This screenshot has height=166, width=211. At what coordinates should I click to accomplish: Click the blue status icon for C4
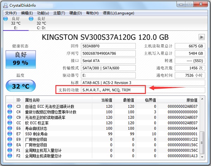click(10, 112)
